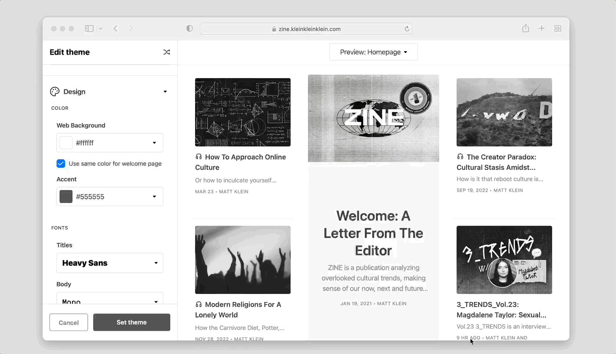The height and width of the screenshot is (354, 616).
Task: Click headphones icon beside Modern Religions
Action: [x=199, y=304]
